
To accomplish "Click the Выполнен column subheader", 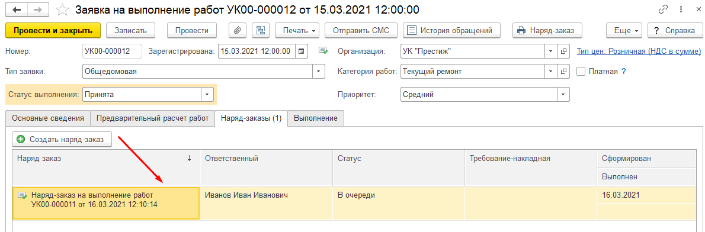I will (x=646, y=177).
